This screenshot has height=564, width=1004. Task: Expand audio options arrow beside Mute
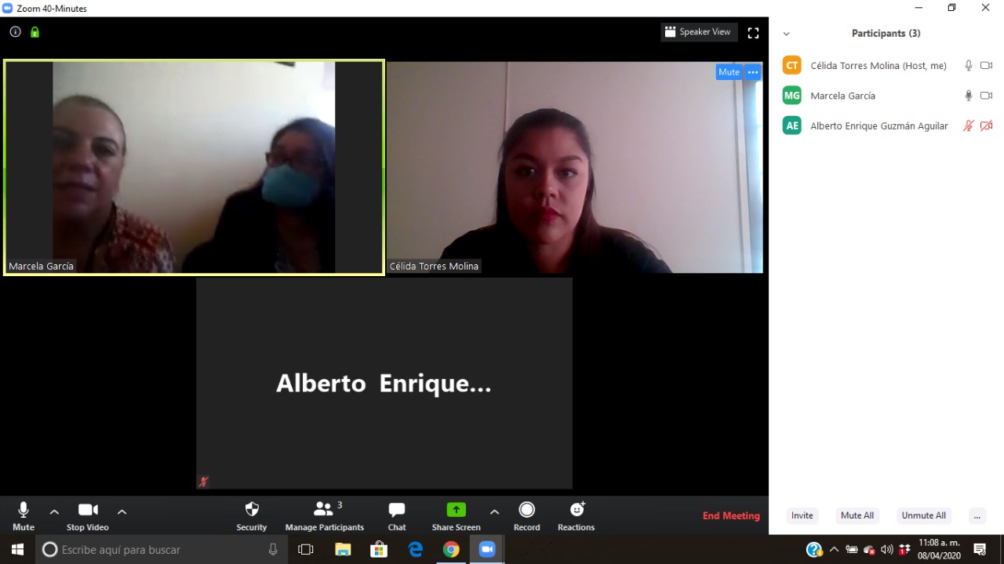(x=54, y=511)
